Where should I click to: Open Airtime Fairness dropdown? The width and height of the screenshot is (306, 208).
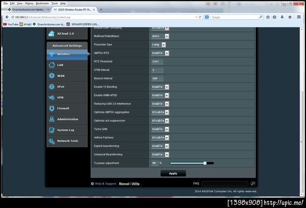tap(160, 137)
